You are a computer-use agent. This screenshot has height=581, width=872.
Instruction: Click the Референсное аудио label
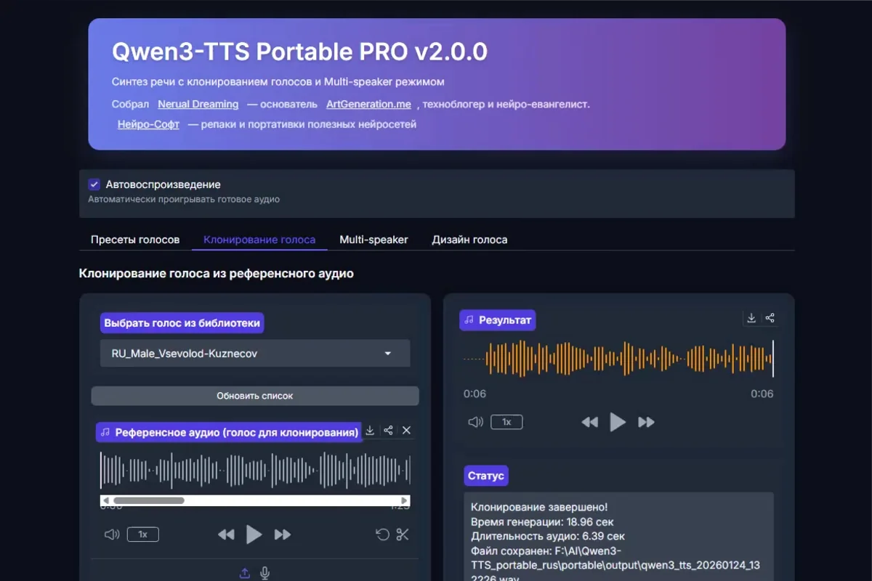tap(230, 432)
